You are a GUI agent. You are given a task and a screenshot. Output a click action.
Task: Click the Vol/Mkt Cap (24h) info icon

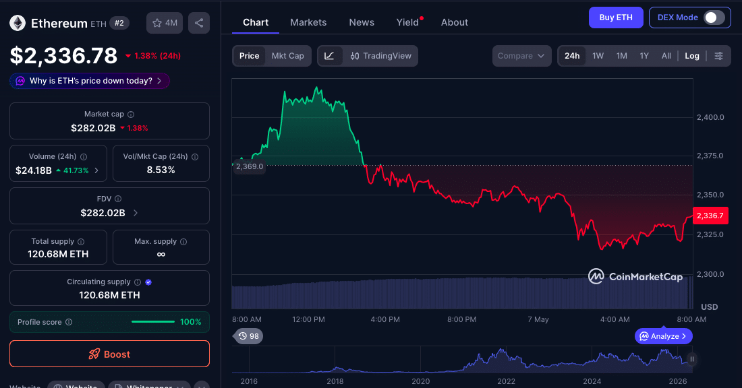click(195, 157)
